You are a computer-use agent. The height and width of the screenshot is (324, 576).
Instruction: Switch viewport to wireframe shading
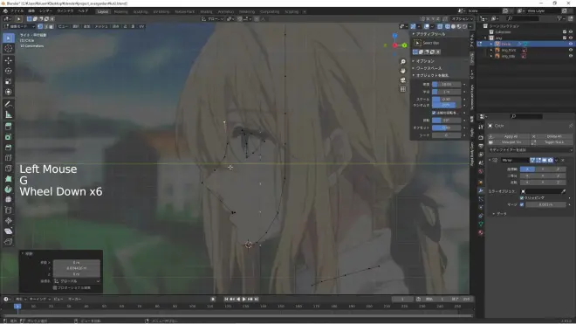coord(448,26)
